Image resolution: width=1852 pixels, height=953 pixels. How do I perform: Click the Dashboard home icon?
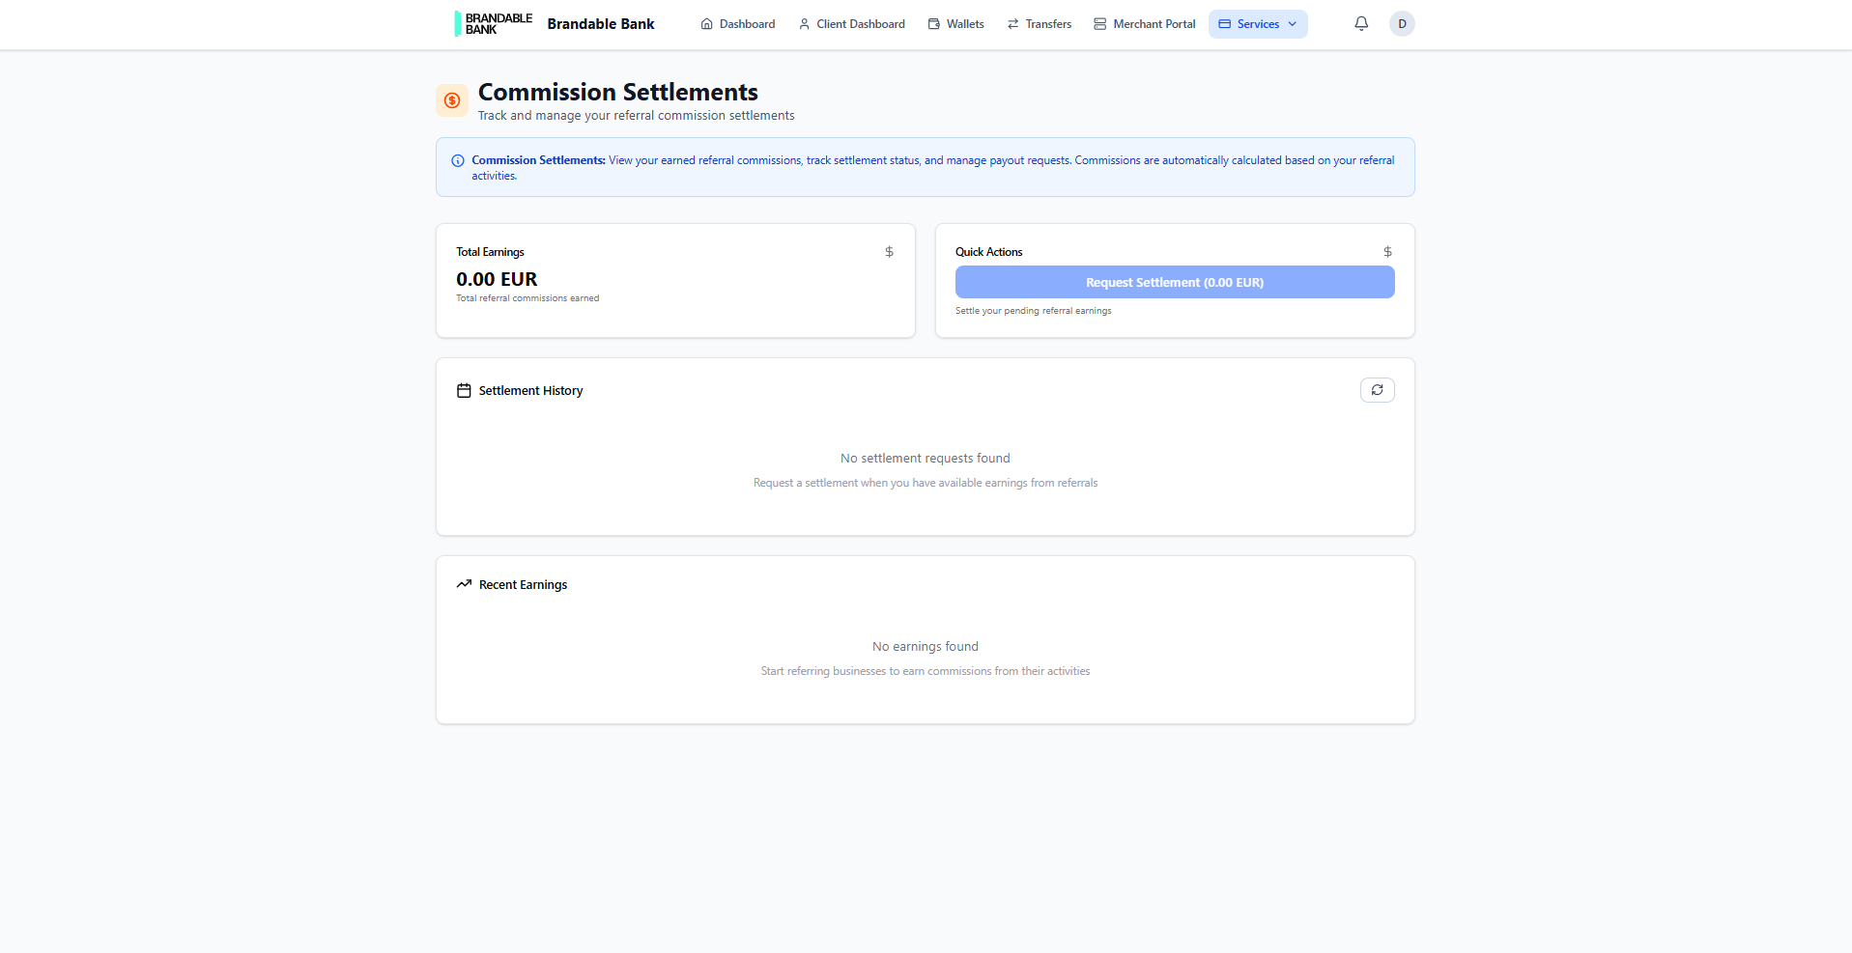point(704,23)
